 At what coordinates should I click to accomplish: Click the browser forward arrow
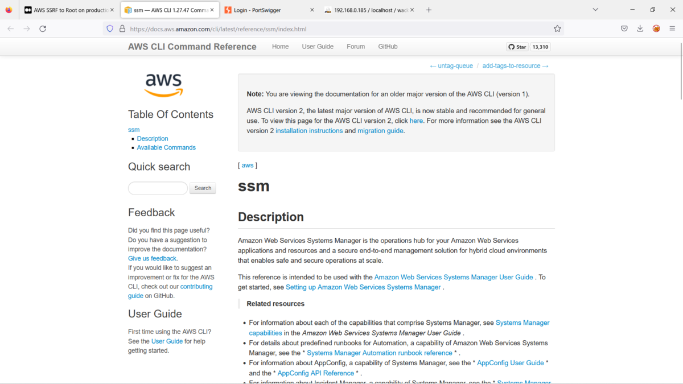pyautogui.click(x=27, y=28)
